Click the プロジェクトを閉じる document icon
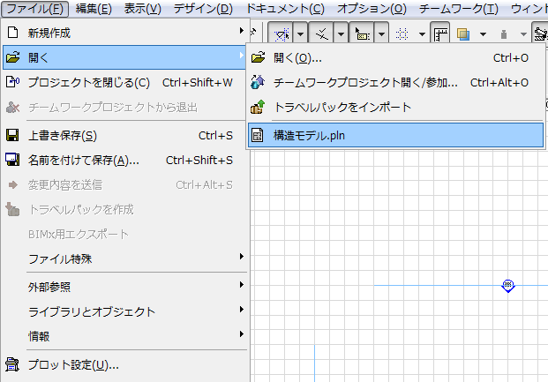The image size is (548, 382). pos(12,82)
